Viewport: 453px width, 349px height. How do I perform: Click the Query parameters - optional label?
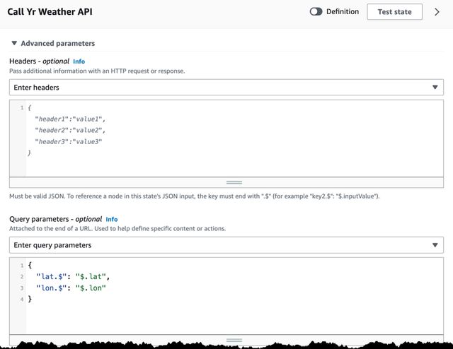click(x=55, y=219)
